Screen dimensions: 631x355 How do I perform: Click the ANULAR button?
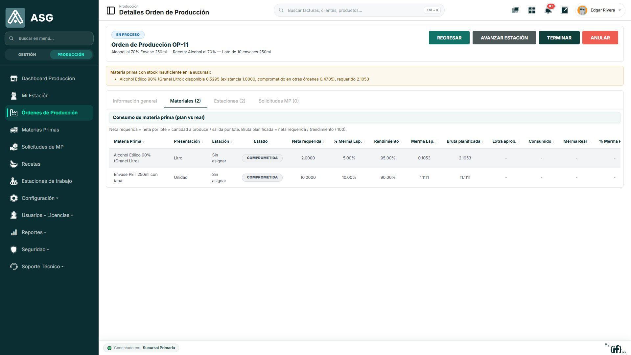(x=600, y=38)
